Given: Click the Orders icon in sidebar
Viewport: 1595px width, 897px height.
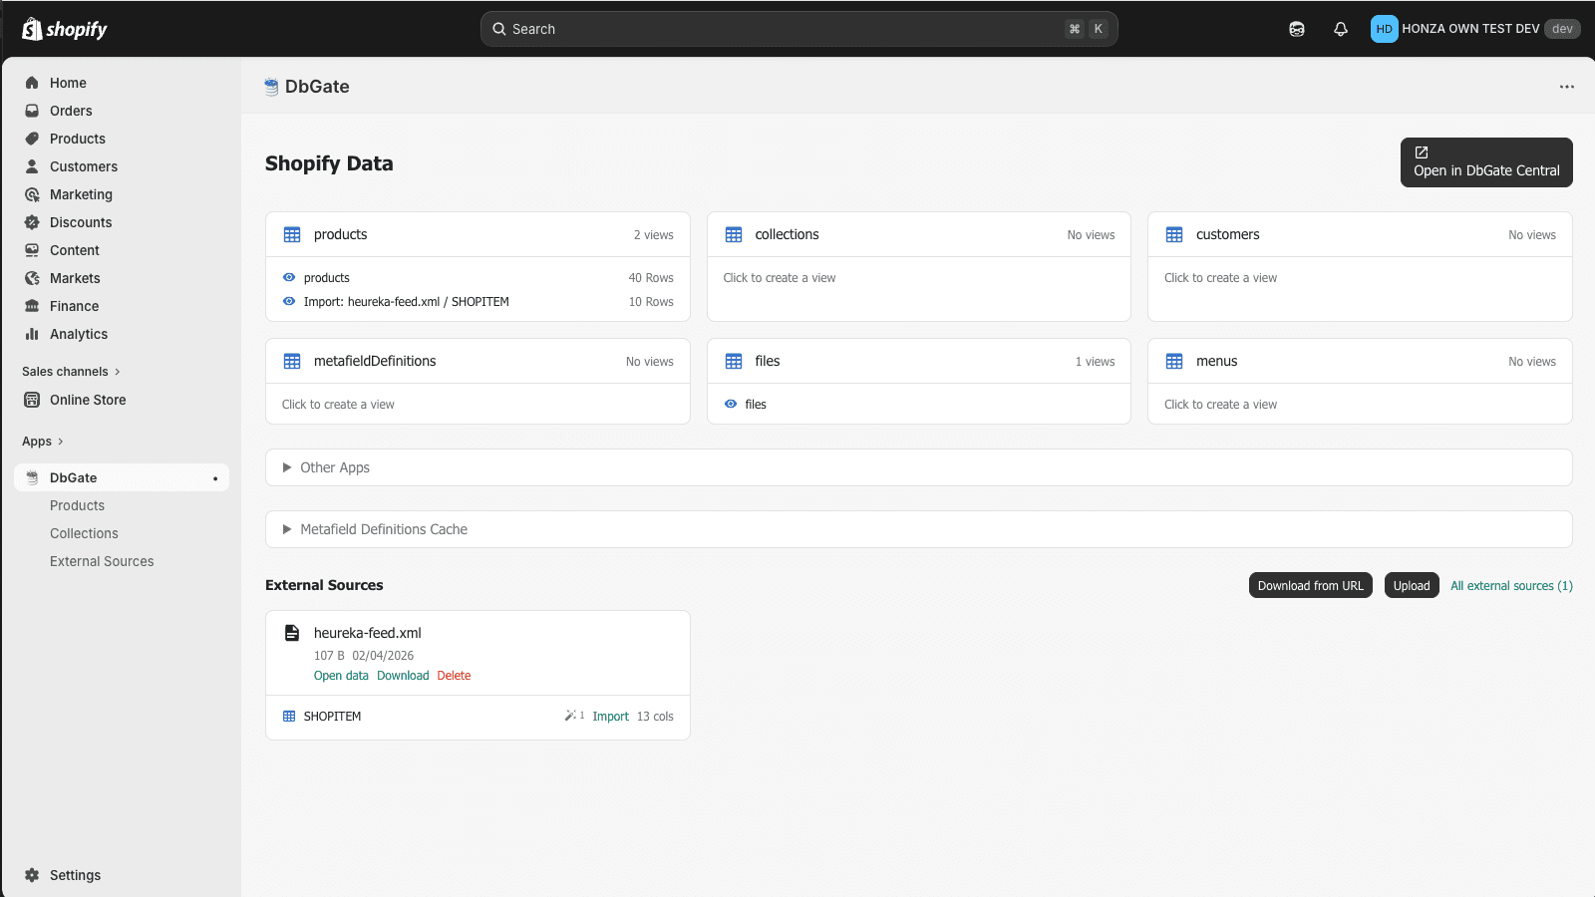Looking at the screenshot, I should click(32, 111).
